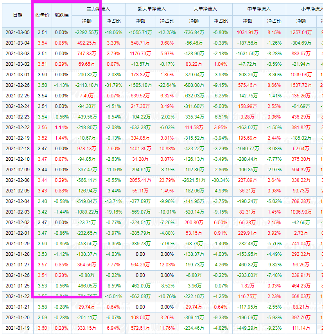Select the date 2021-02-02
The width and height of the screenshot is (323, 334).
pos(18,223)
